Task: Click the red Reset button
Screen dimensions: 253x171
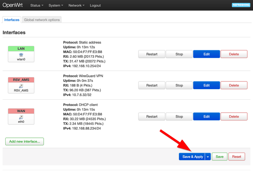Action: (x=236, y=157)
